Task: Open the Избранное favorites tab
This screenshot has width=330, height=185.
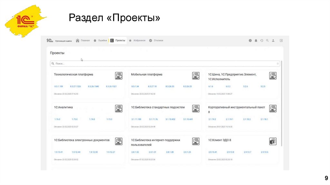Action: [x=137, y=40]
